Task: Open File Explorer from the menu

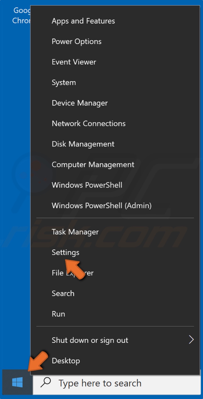Action: pos(72,273)
